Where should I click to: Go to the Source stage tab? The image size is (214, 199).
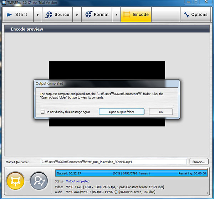57,14
